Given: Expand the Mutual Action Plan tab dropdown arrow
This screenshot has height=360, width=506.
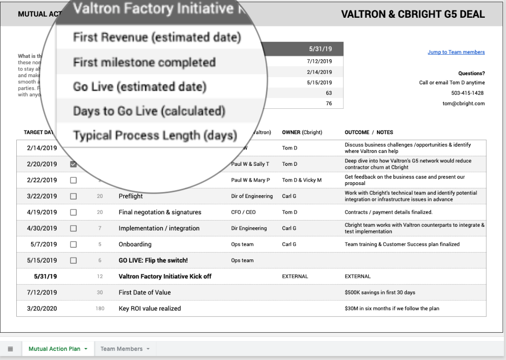Looking at the screenshot, I should (x=86, y=349).
